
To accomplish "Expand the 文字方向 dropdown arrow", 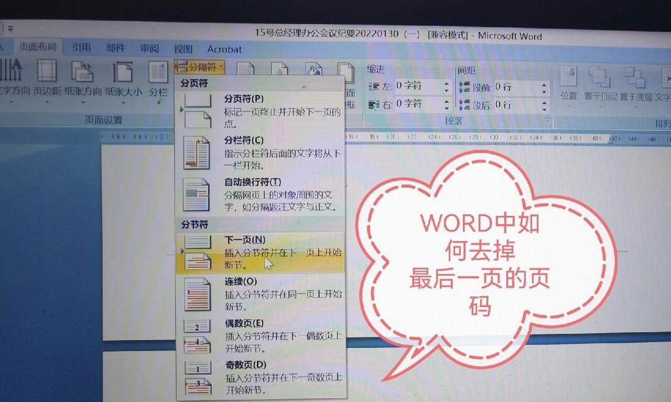I will (x=11, y=102).
